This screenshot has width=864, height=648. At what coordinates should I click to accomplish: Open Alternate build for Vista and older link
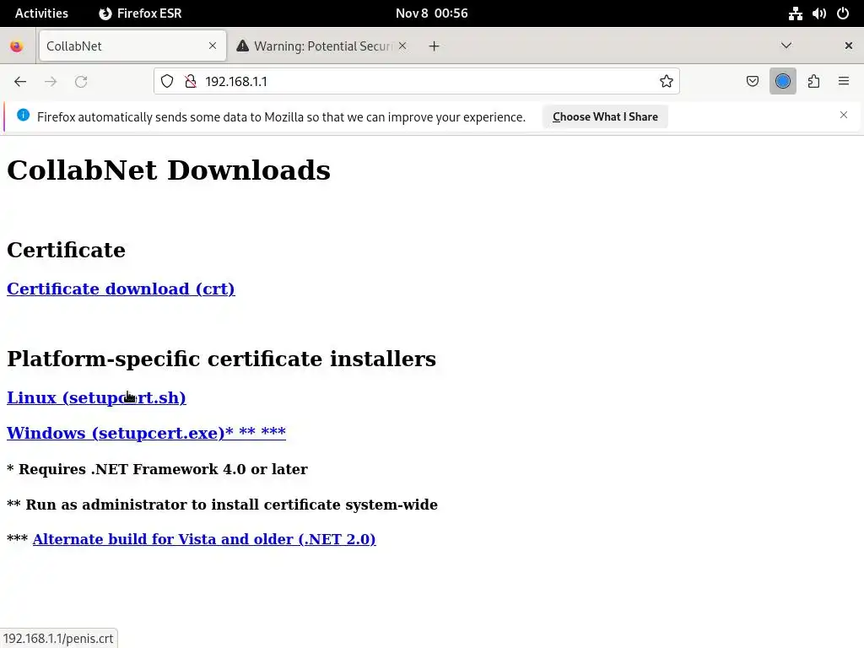204,539
